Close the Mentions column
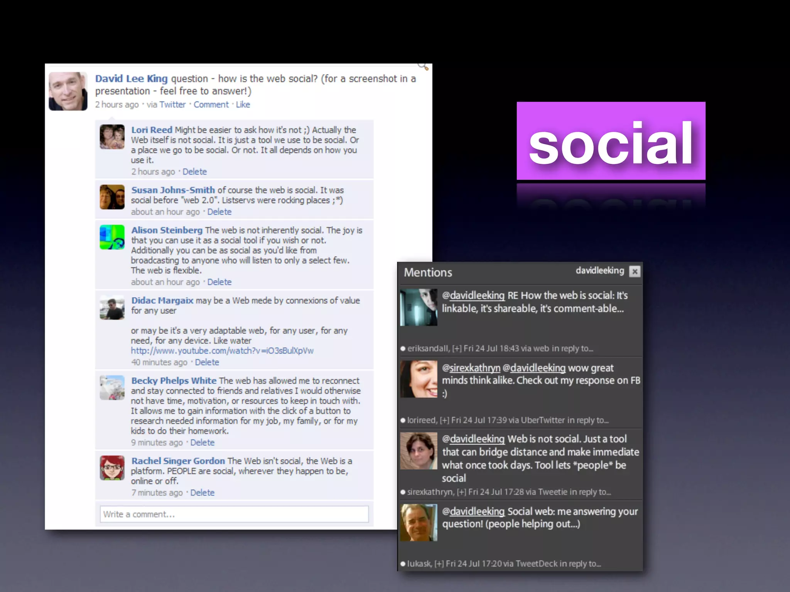 click(x=635, y=271)
